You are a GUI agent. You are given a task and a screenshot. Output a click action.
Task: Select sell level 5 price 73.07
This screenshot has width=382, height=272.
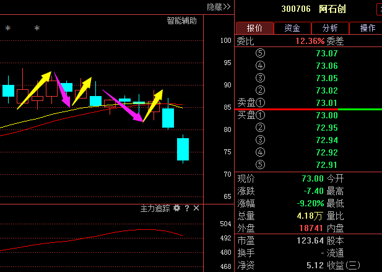click(x=326, y=53)
